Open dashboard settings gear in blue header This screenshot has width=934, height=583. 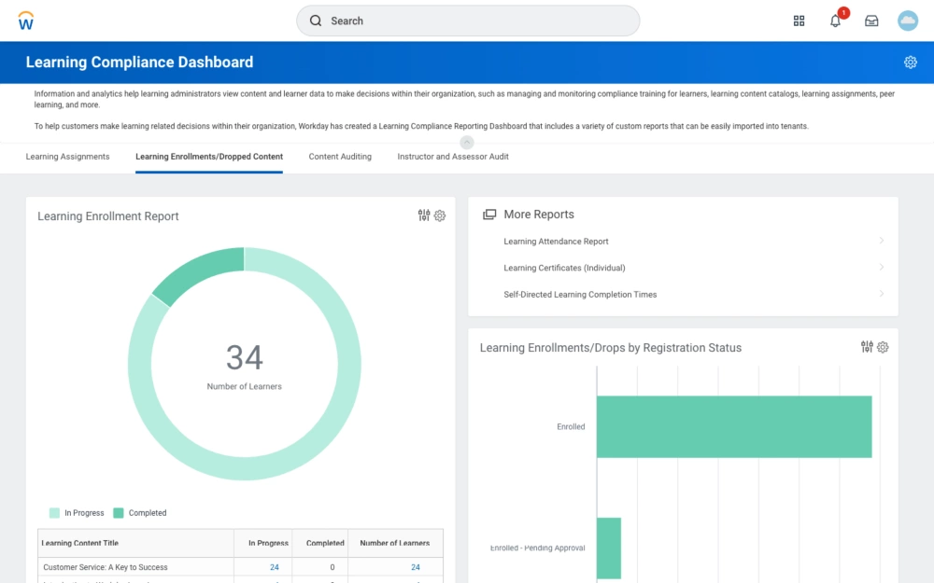tap(910, 62)
